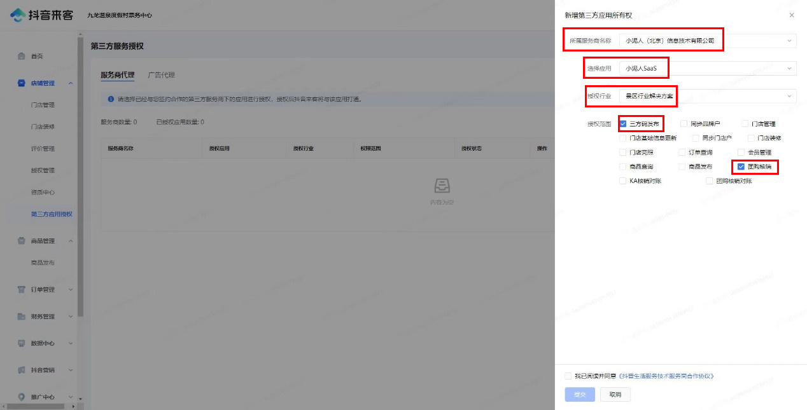
Task: Uncheck the 三方码发布 checkbox
Action: (x=623, y=124)
